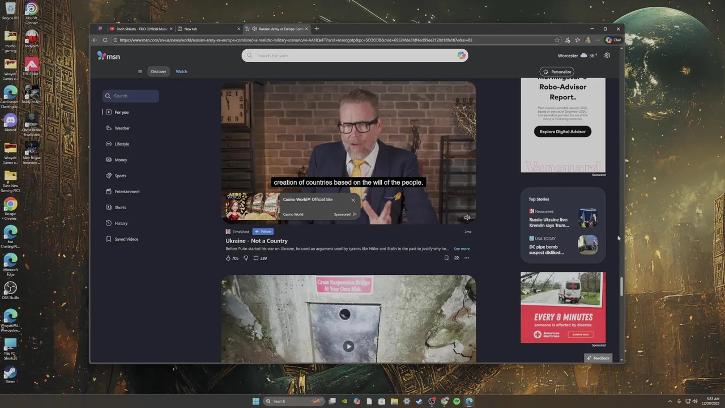
Task: Open Spotify from the taskbar
Action: pos(457,401)
